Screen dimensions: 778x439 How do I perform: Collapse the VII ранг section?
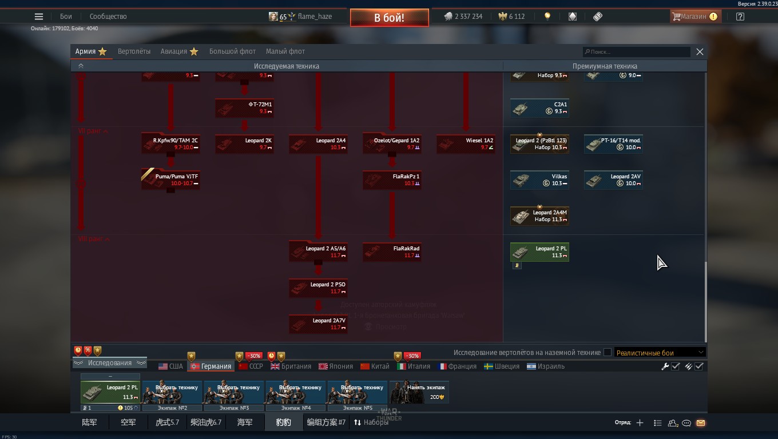(x=93, y=131)
